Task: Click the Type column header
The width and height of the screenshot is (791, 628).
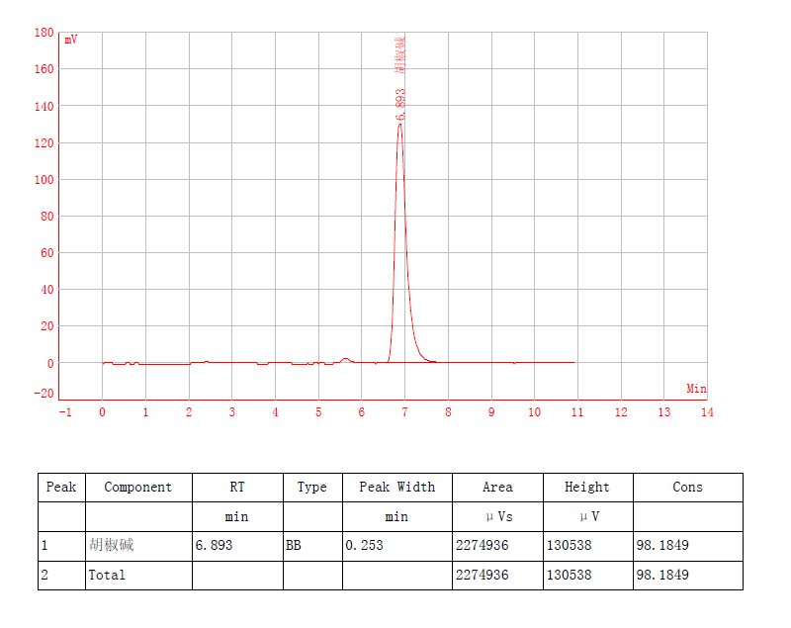Action: click(311, 487)
